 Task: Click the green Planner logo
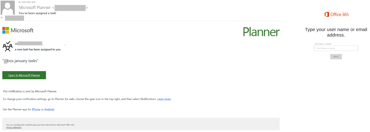pyautogui.click(x=261, y=32)
